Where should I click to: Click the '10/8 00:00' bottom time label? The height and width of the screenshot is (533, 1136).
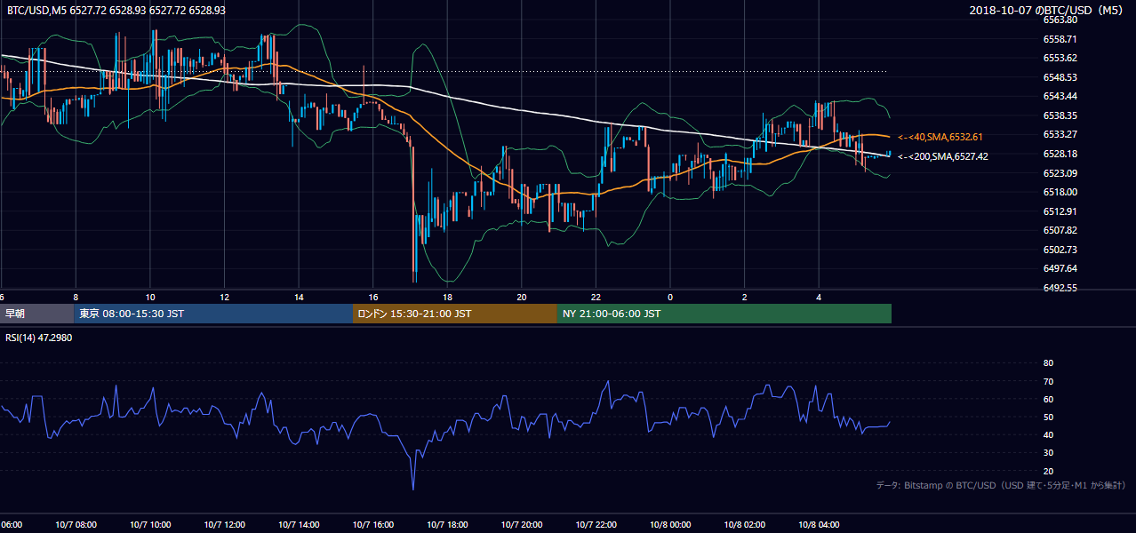(670, 525)
